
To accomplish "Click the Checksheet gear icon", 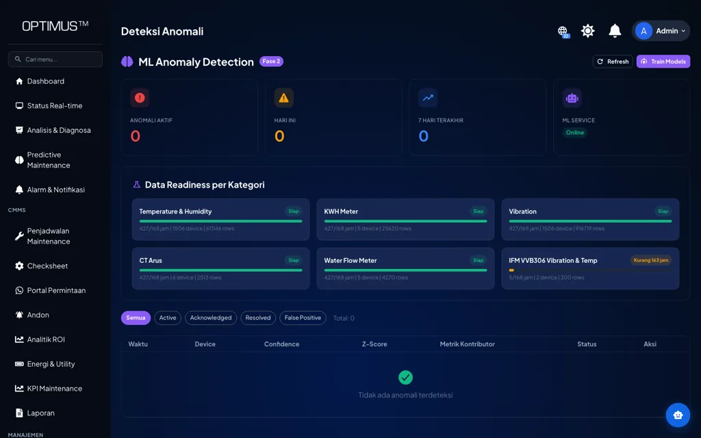I will pyautogui.click(x=19, y=266).
